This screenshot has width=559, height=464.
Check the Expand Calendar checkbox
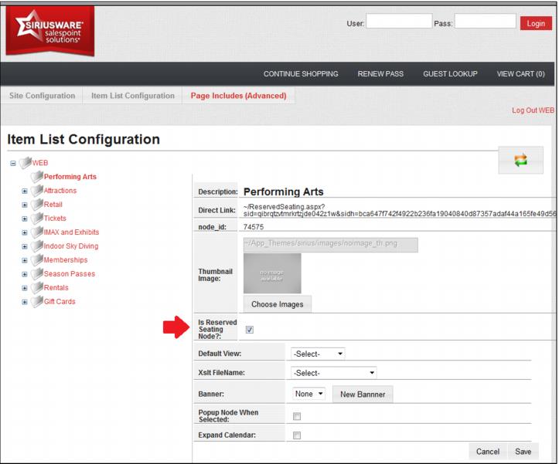(295, 435)
